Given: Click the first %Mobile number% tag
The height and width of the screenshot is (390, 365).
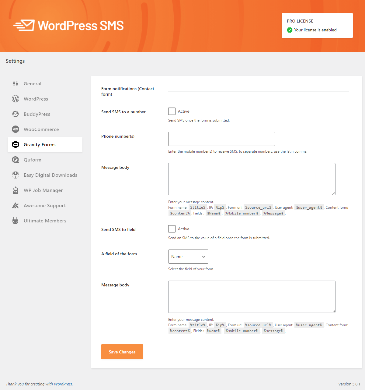Looking at the screenshot, I should 242,213.
